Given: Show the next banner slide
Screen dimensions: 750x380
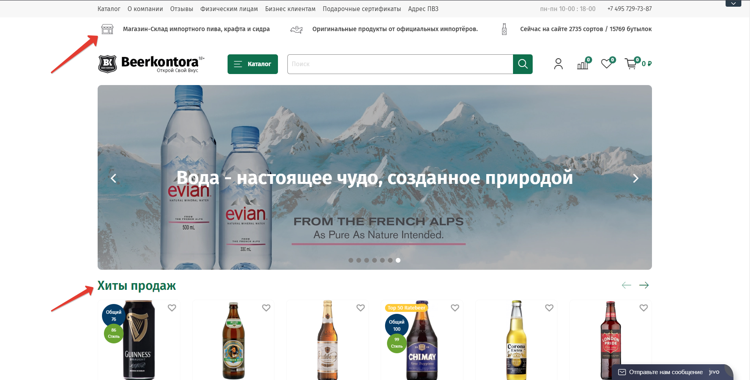Looking at the screenshot, I should (635, 178).
